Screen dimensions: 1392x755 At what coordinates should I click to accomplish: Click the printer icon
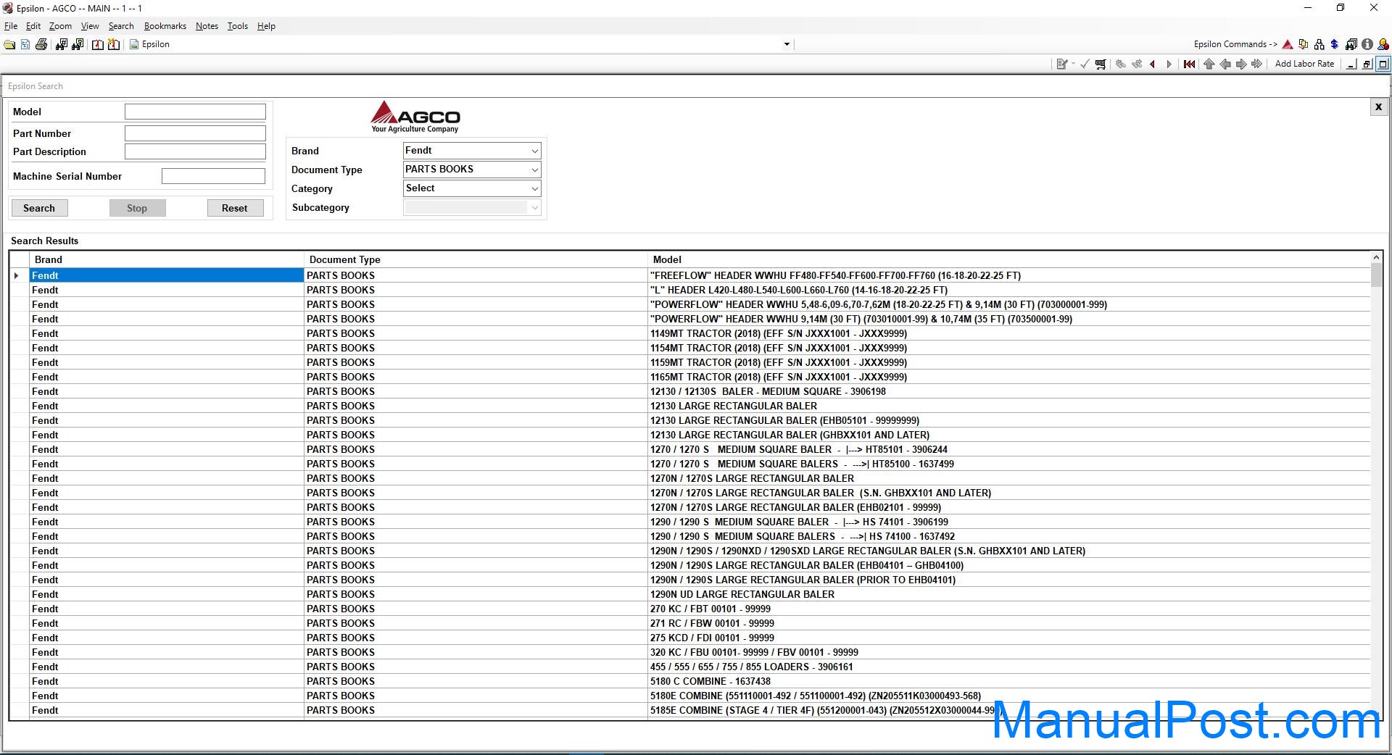click(41, 45)
